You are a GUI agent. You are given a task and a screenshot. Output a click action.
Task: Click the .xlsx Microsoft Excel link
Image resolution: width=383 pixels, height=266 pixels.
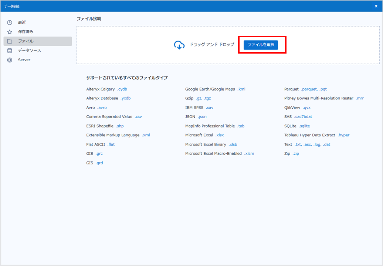click(x=220, y=135)
